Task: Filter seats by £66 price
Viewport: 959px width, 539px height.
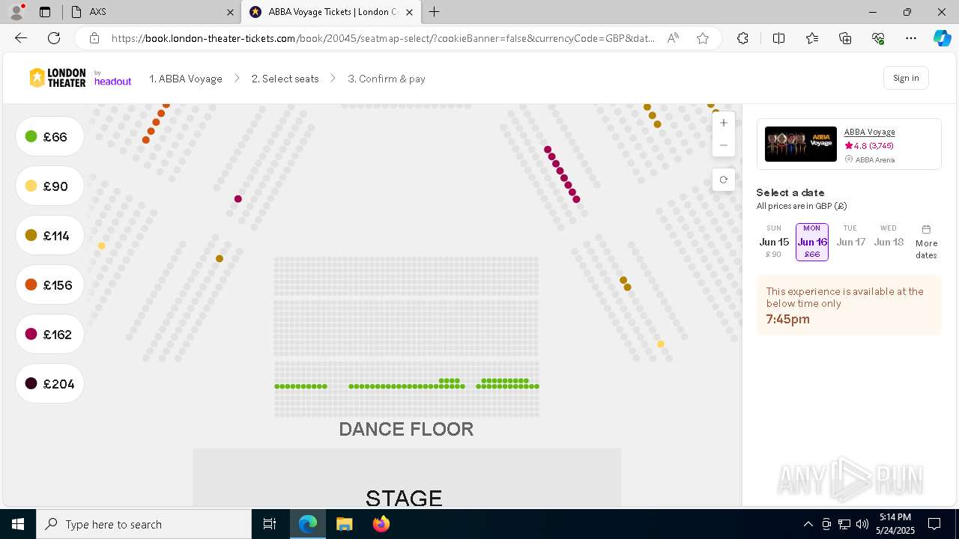Action: (x=49, y=137)
